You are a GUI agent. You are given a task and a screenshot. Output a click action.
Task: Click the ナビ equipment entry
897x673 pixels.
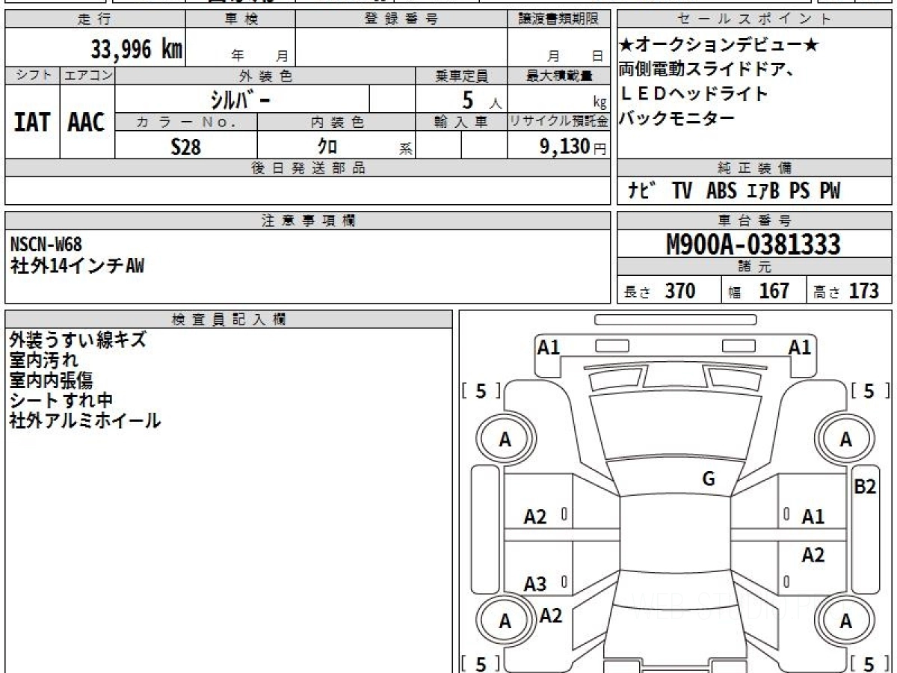tap(642, 191)
